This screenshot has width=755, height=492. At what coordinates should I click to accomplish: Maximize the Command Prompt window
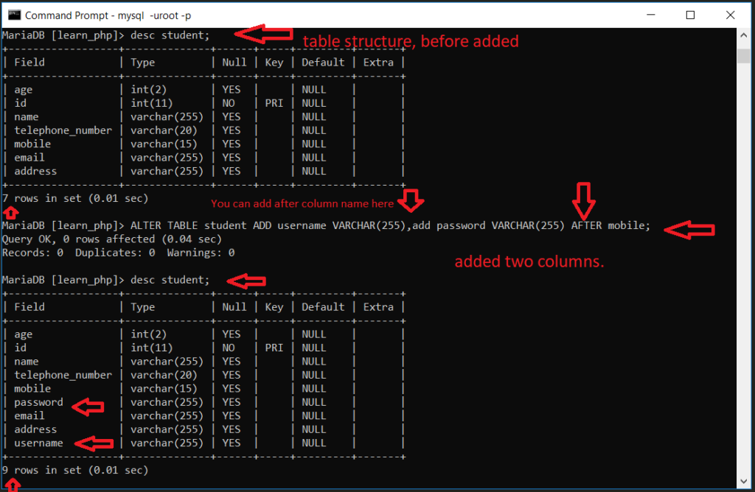pos(690,15)
